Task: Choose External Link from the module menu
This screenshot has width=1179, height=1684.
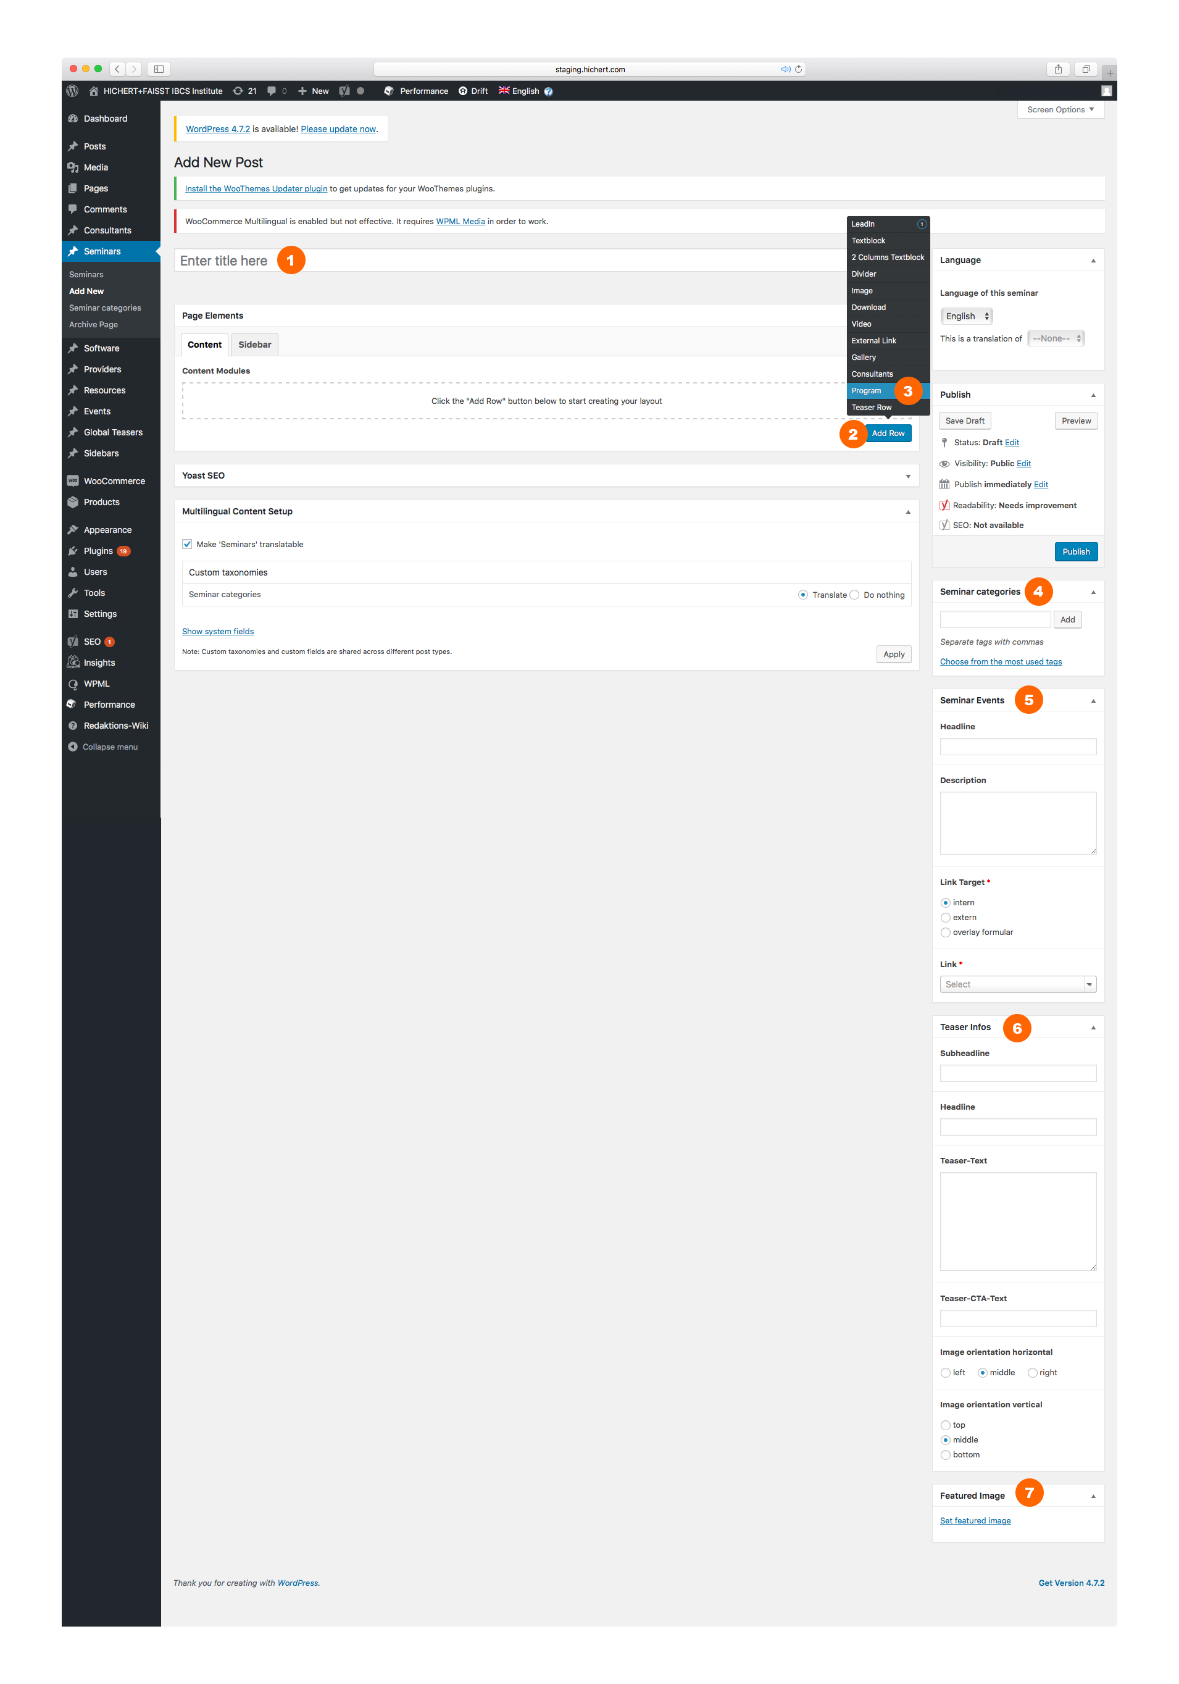Action: [887, 340]
